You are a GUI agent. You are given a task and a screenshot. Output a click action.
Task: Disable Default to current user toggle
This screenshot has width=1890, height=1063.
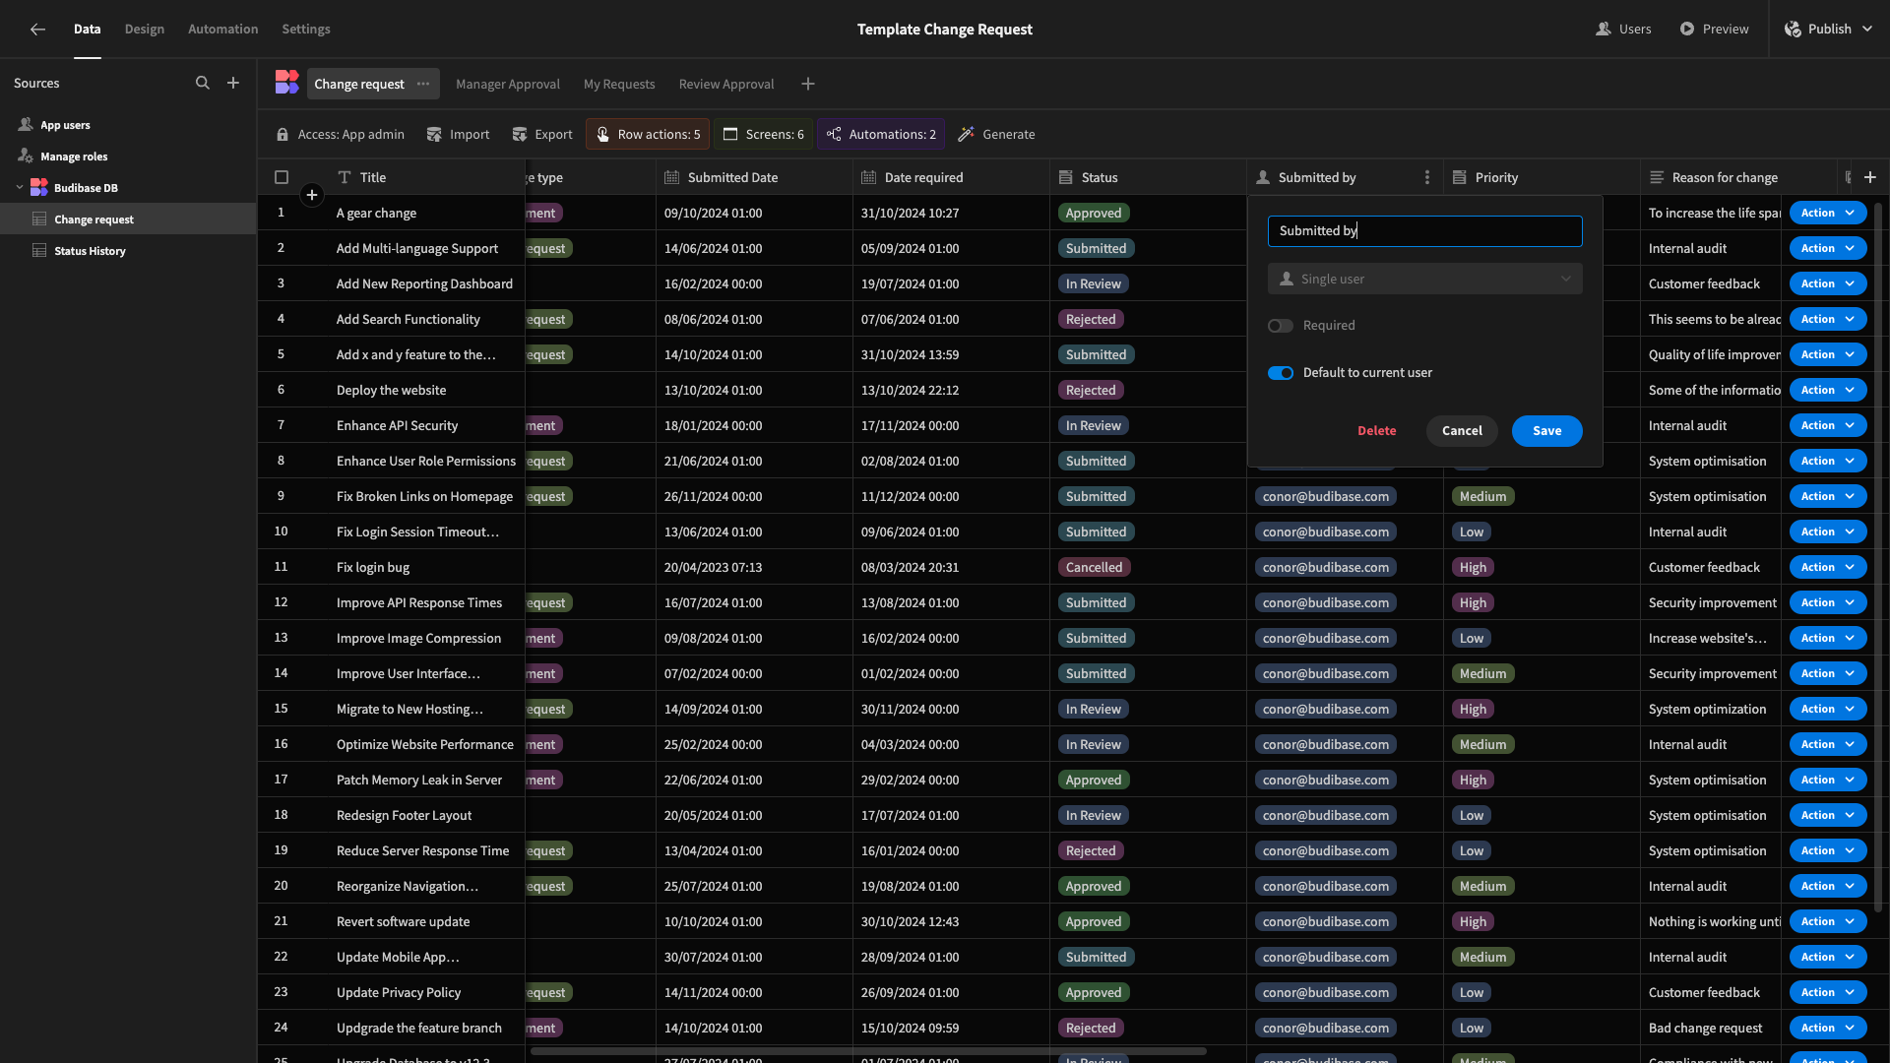[x=1281, y=373]
